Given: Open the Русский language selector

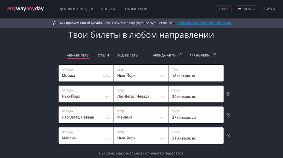Looking at the screenshot, I should pyautogui.click(x=246, y=9).
